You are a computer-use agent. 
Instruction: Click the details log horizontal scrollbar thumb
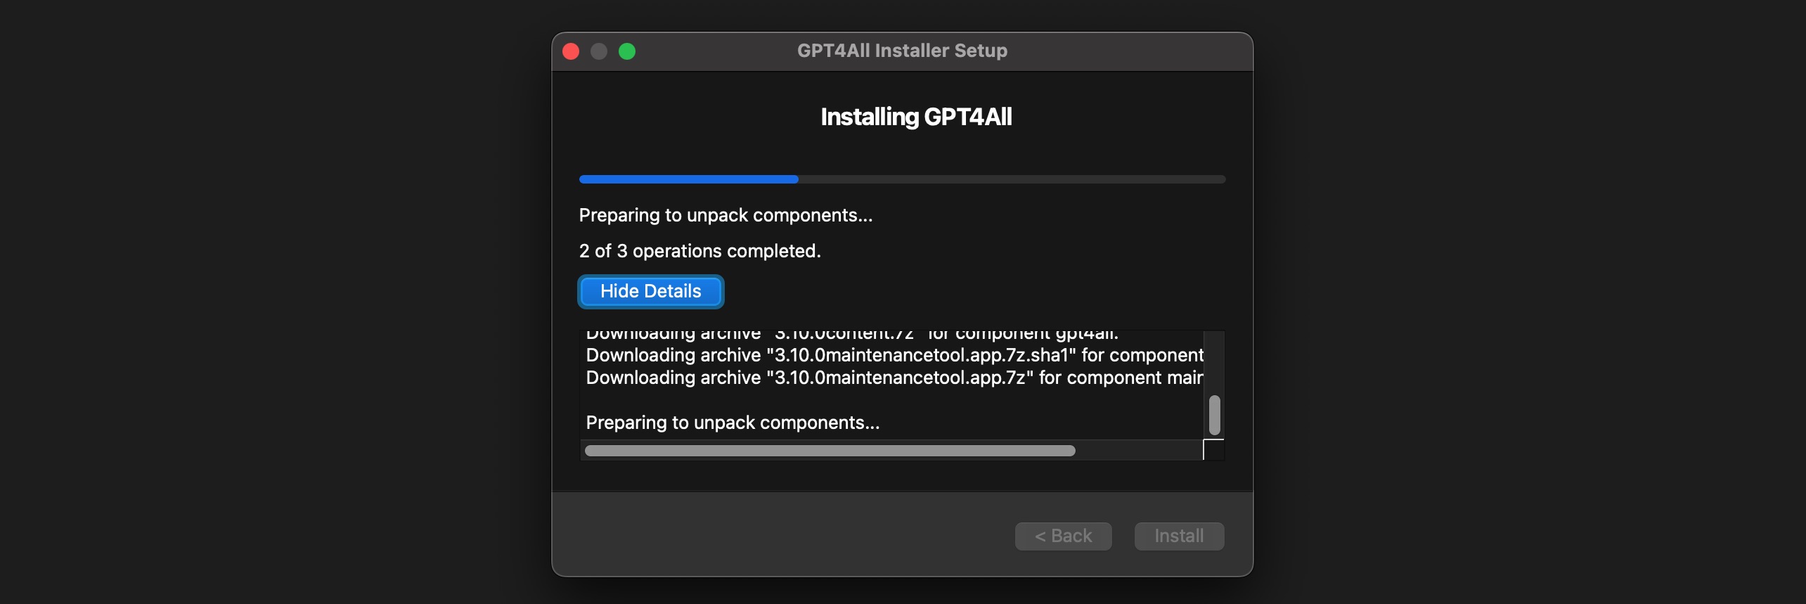[x=830, y=451]
